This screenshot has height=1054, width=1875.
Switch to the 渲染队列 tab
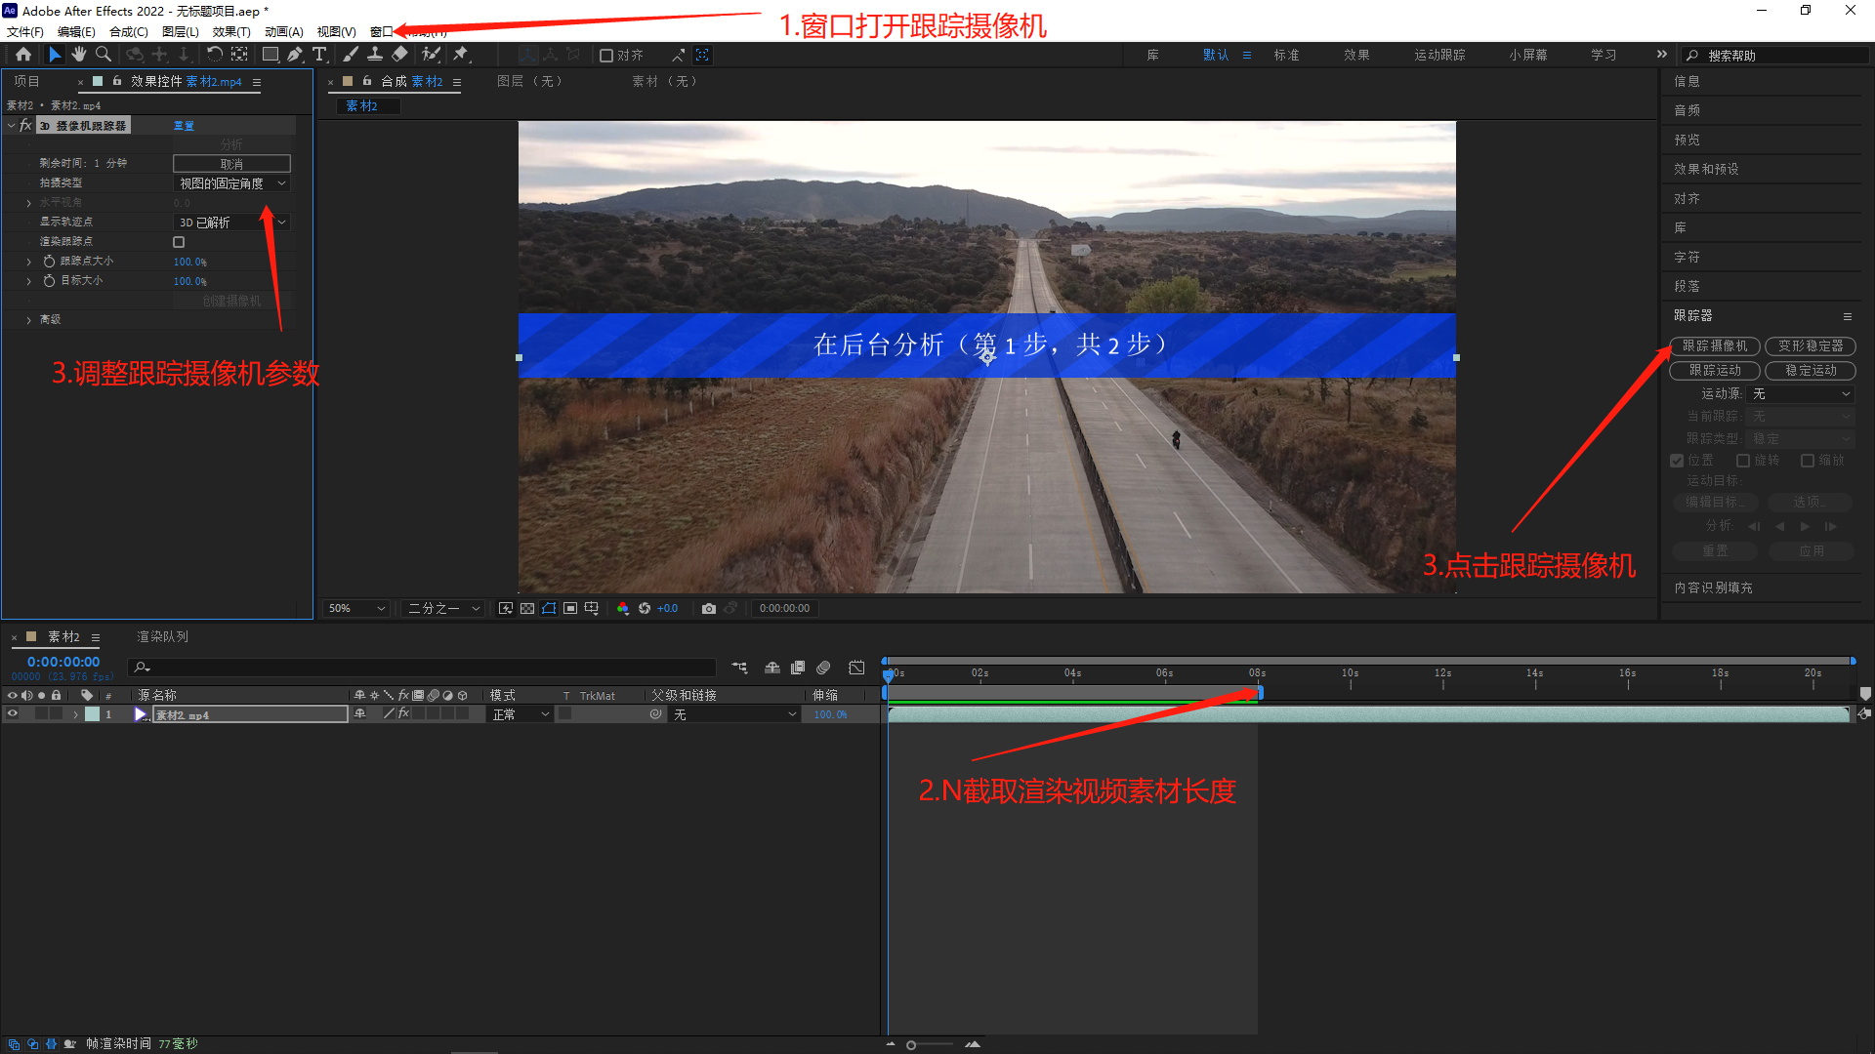point(162,636)
